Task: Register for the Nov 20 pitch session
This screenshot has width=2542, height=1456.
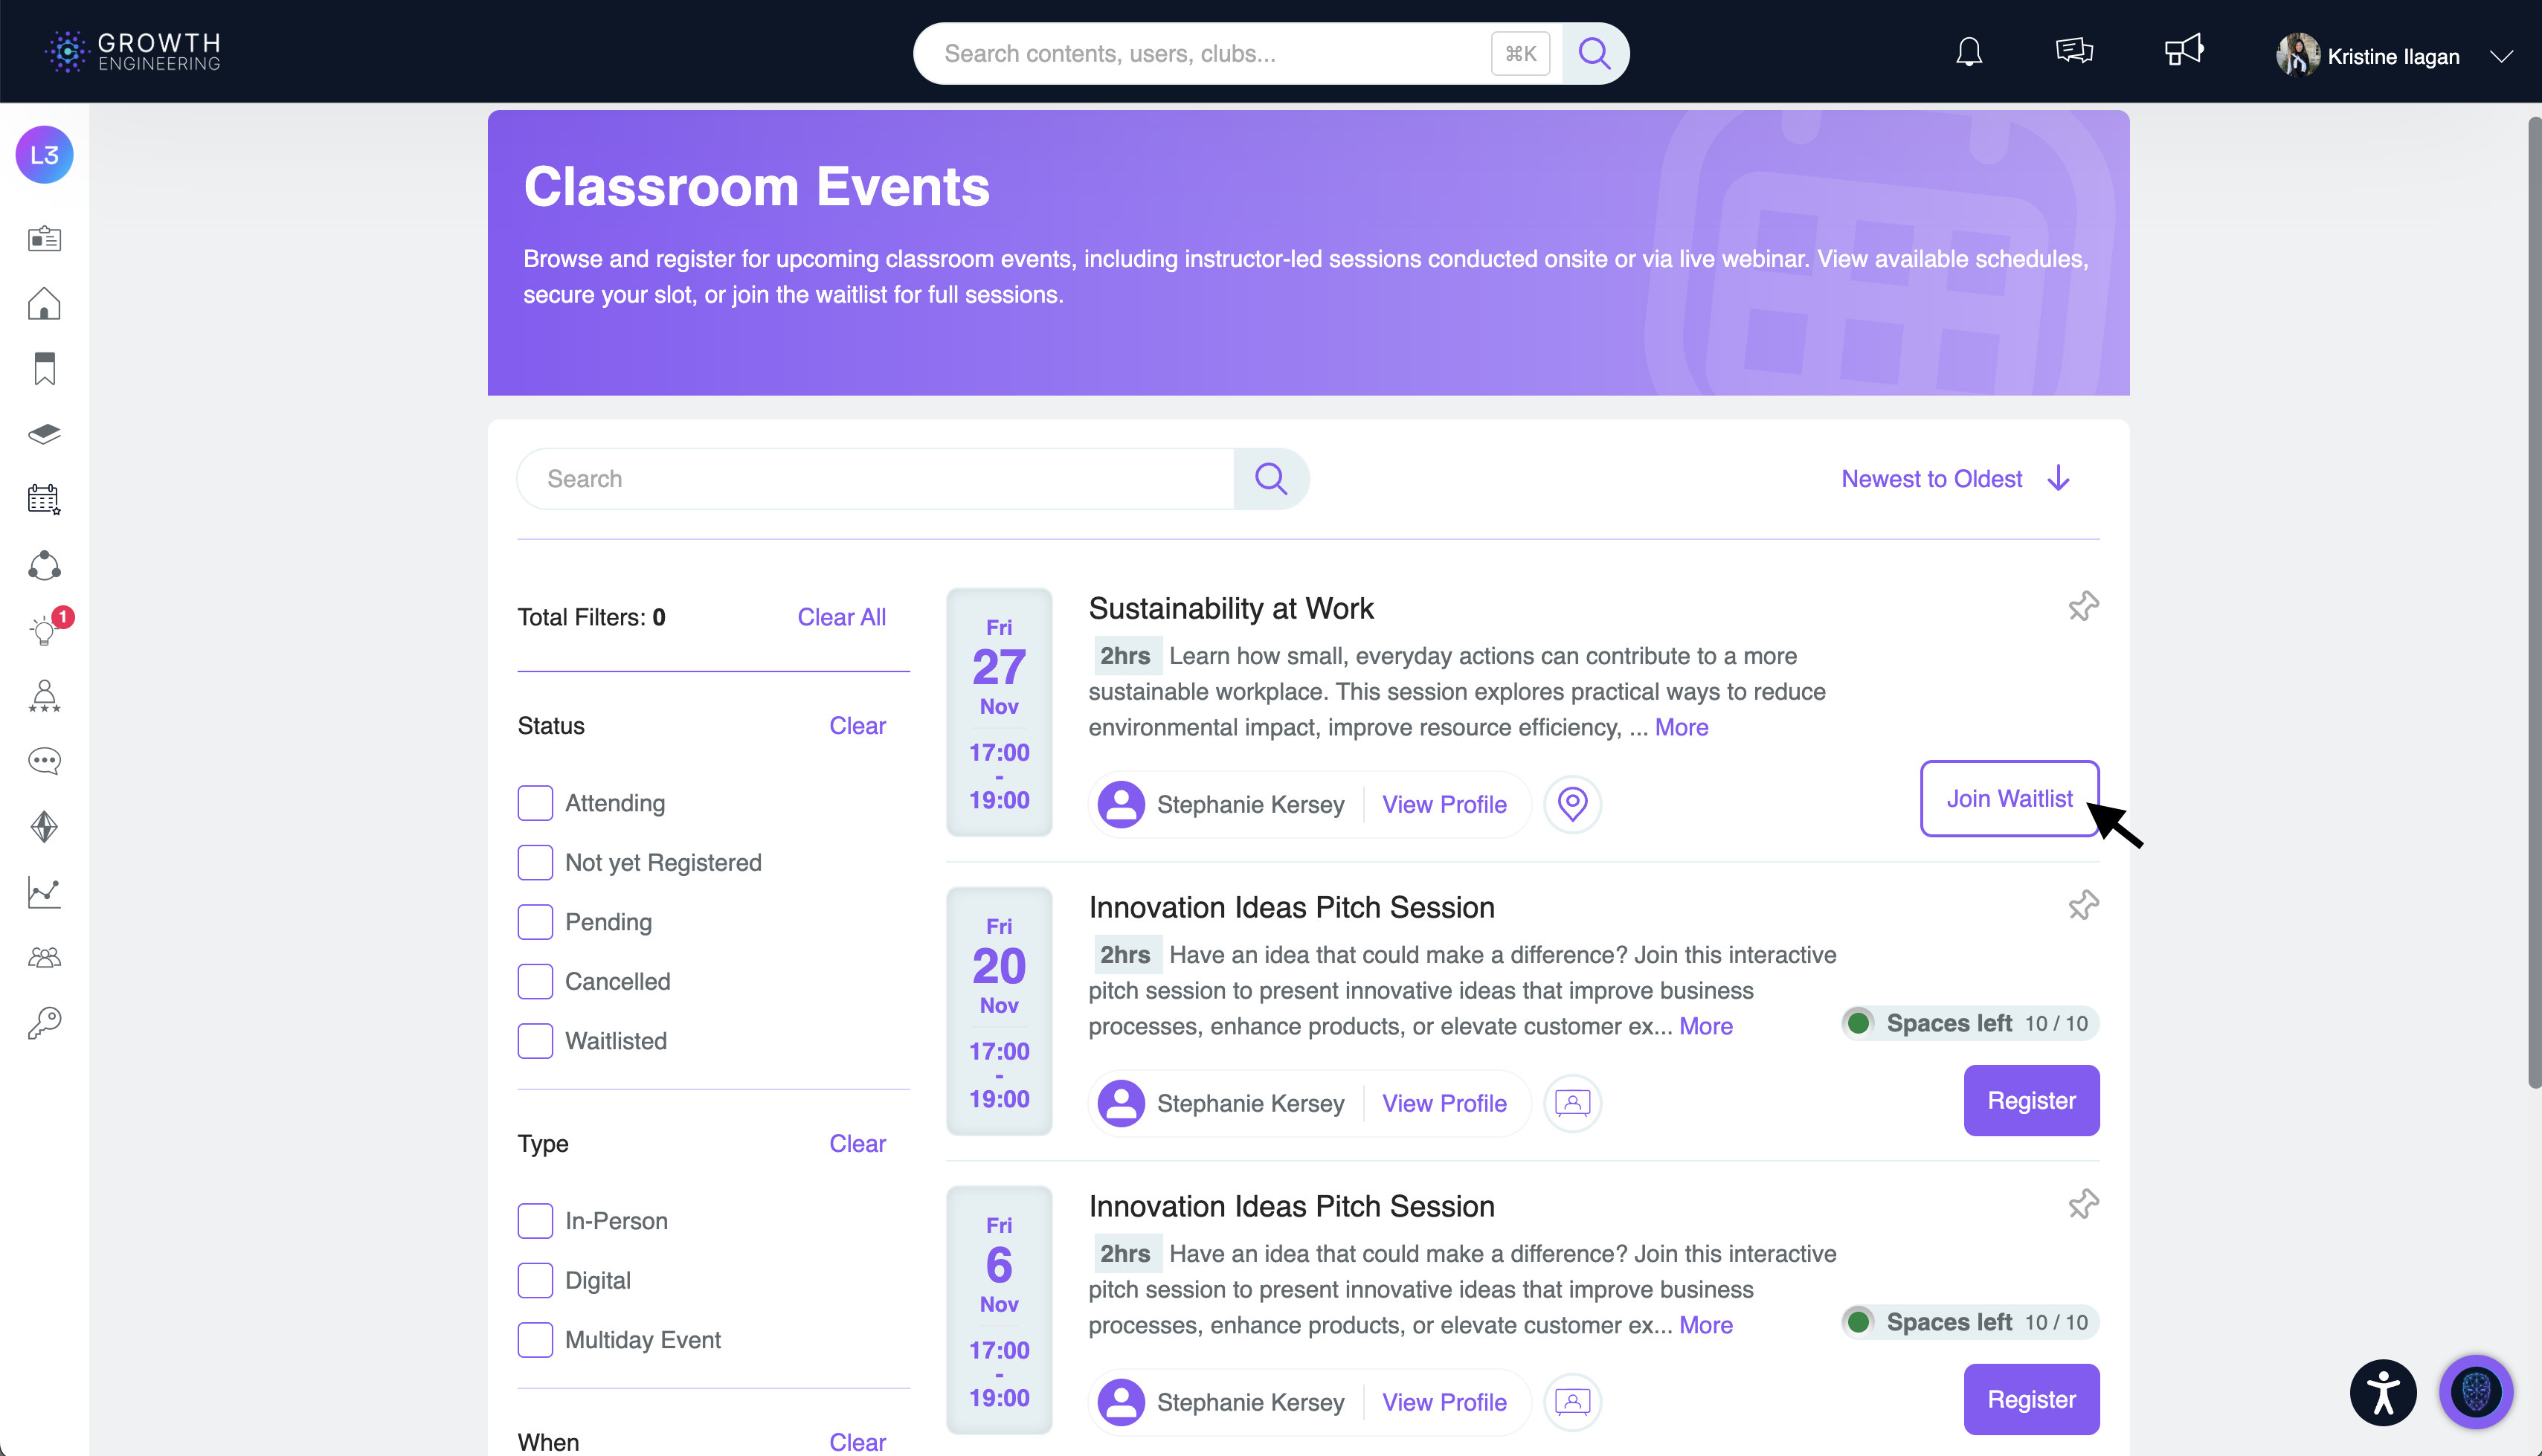Action: (2031, 1100)
